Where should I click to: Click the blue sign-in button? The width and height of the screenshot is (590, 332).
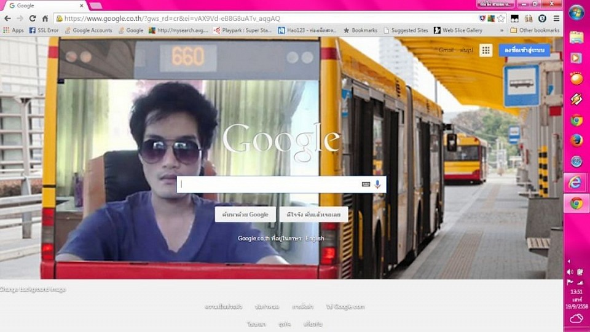tap(524, 50)
